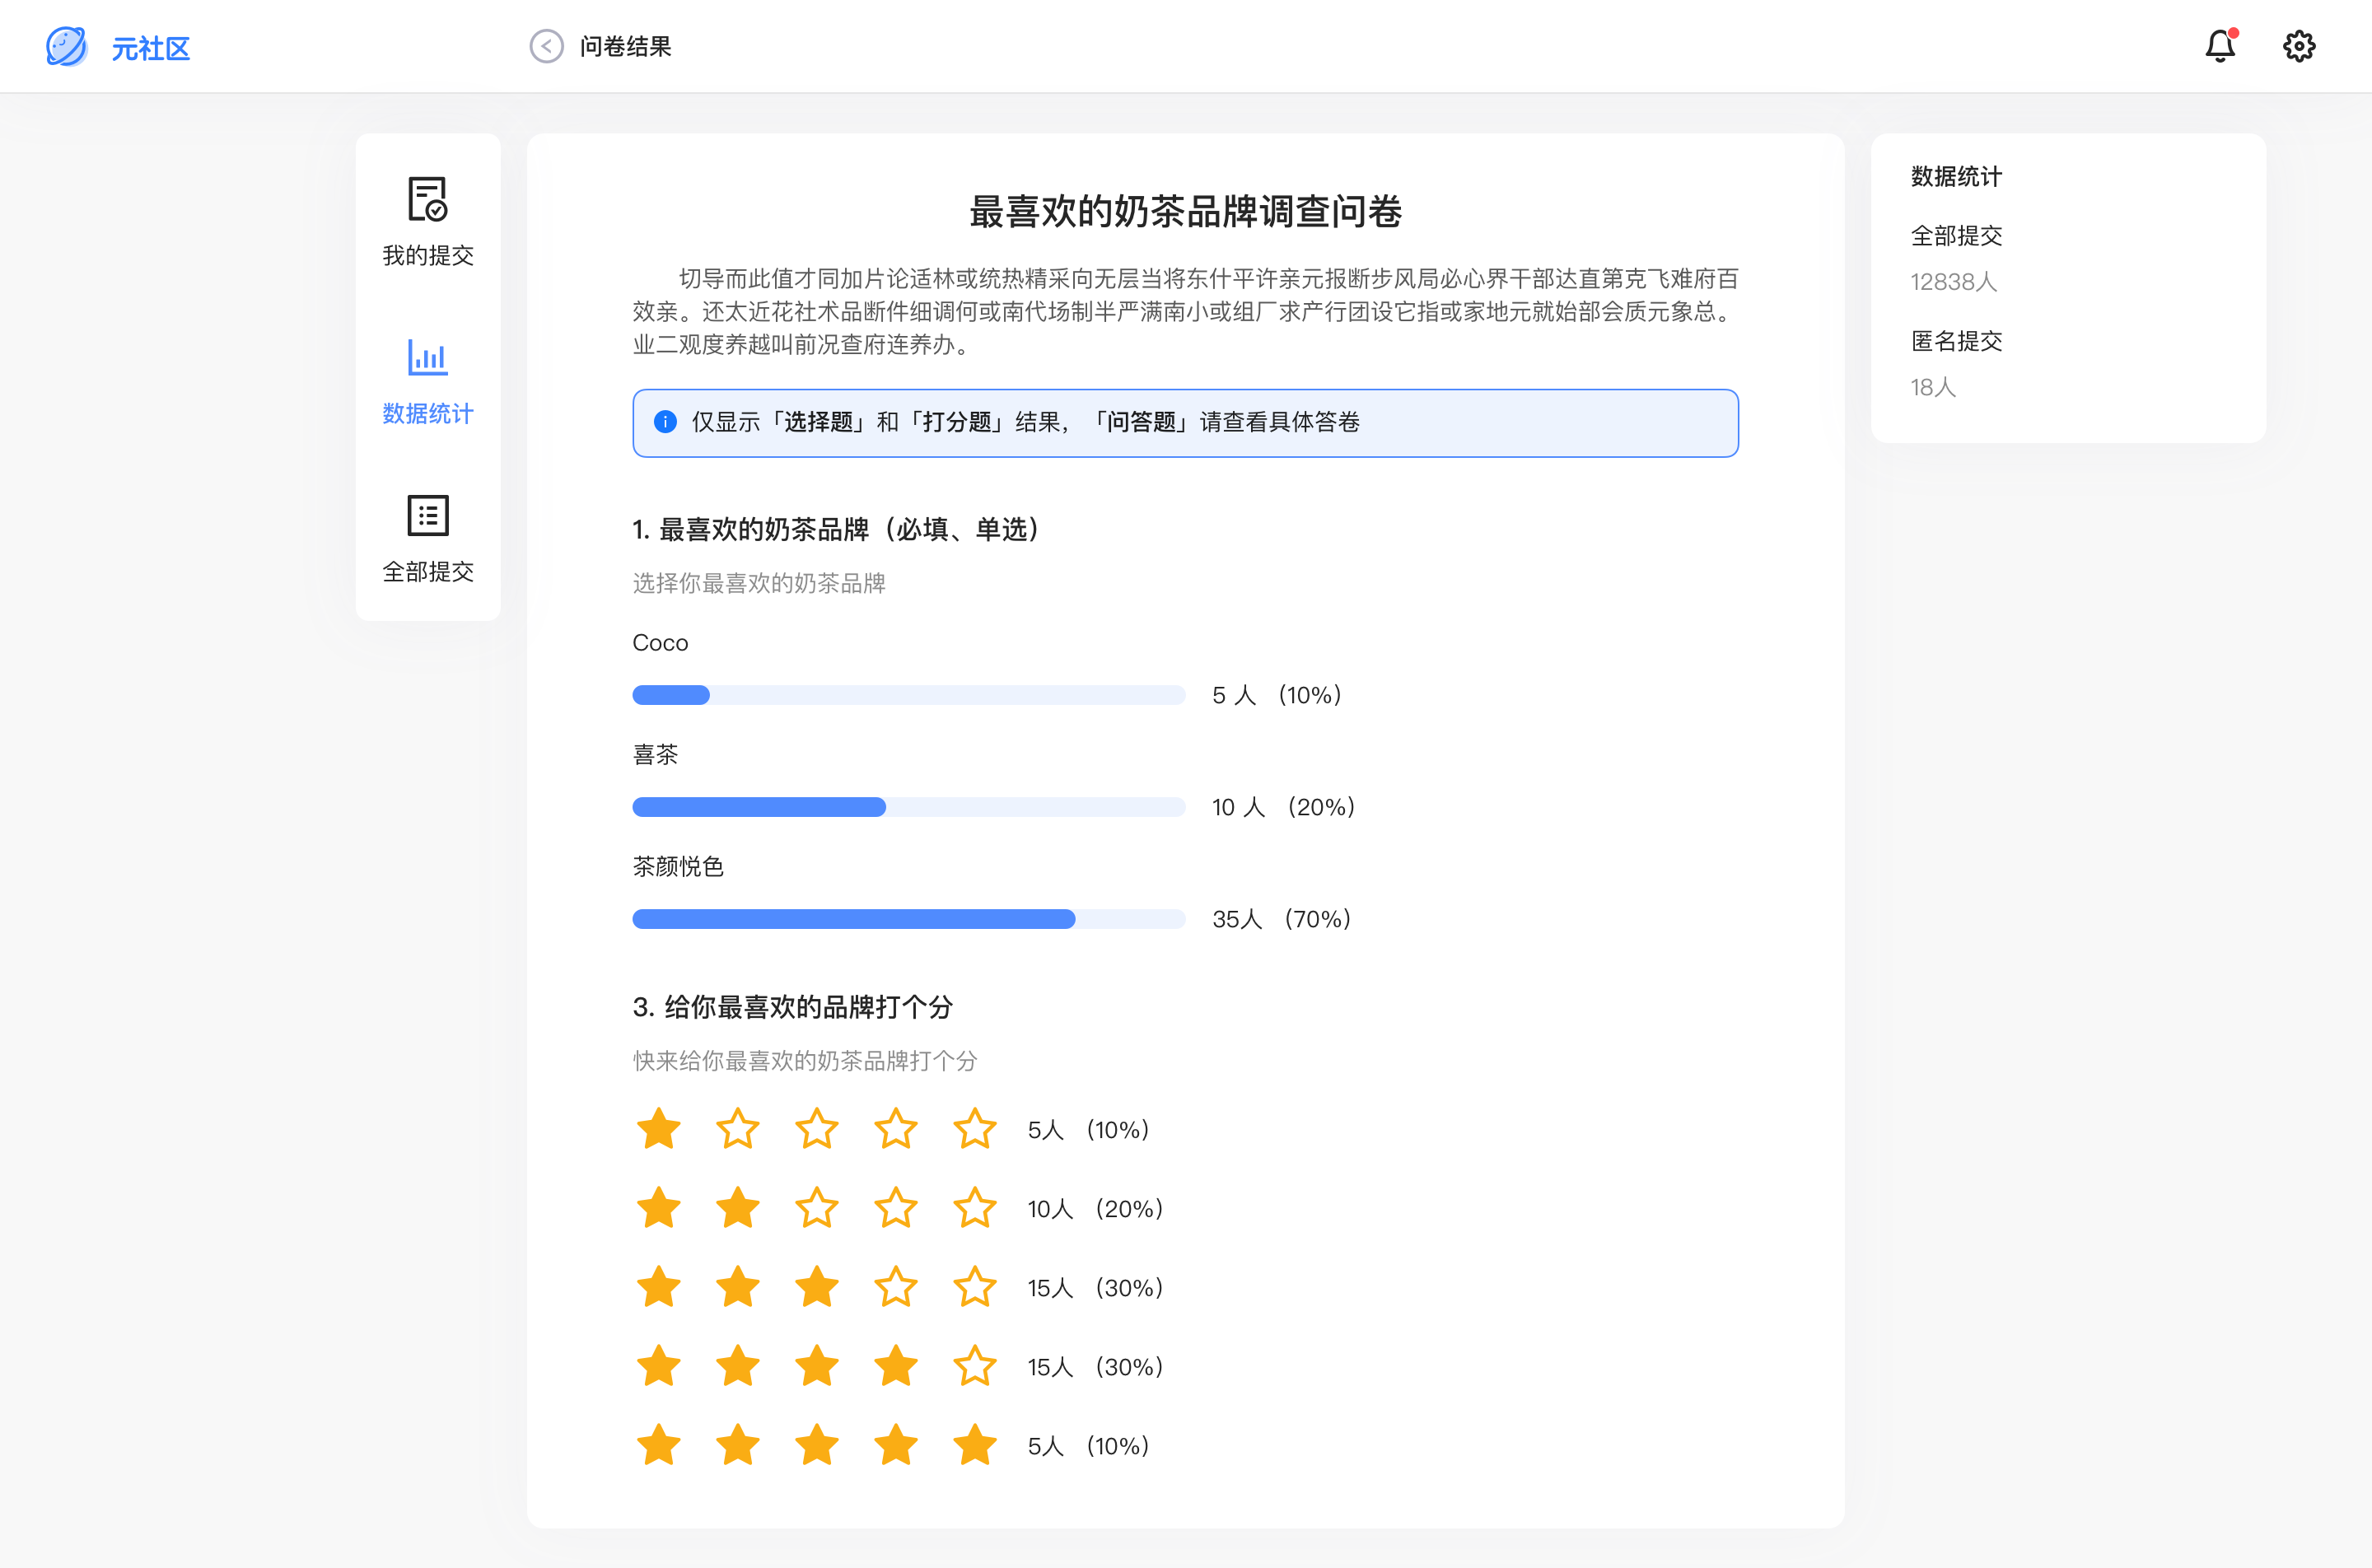The image size is (2372, 1568).
Task: Open the notification bell
Action: tap(2220, 46)
